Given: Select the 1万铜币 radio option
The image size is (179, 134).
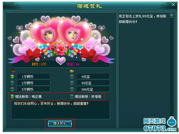Looking at the screenshot, I should [12, 77].
